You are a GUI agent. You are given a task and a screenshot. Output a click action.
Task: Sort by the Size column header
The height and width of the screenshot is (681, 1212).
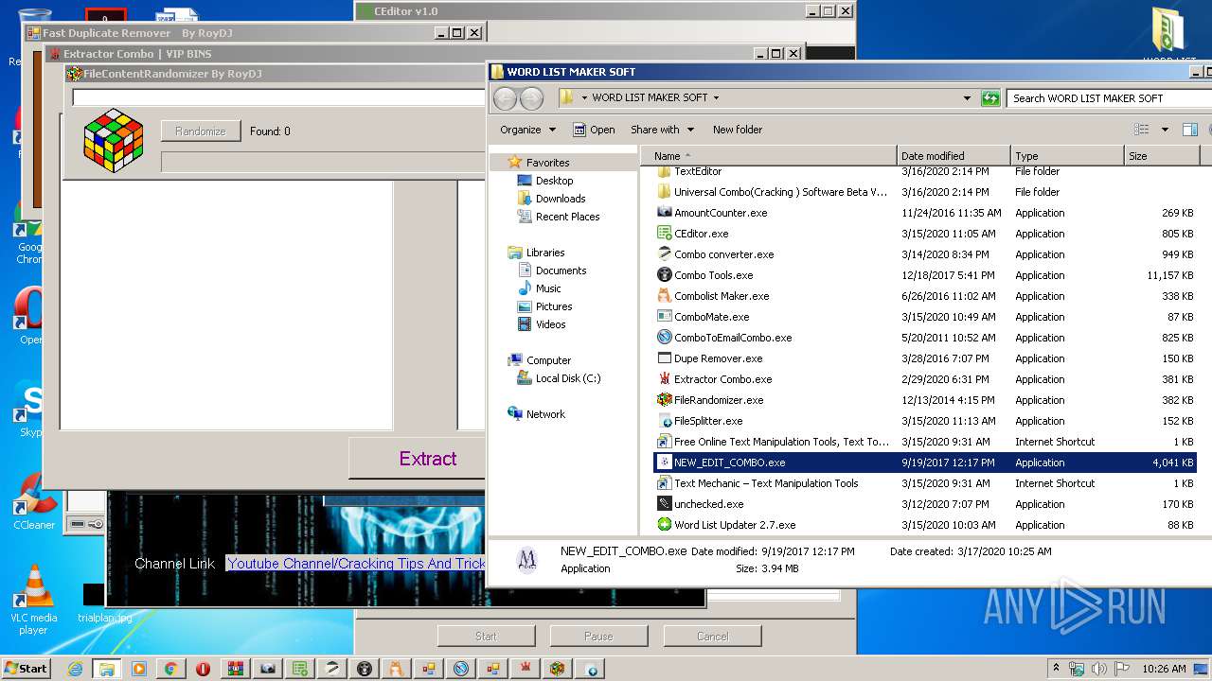point(1162,156)
